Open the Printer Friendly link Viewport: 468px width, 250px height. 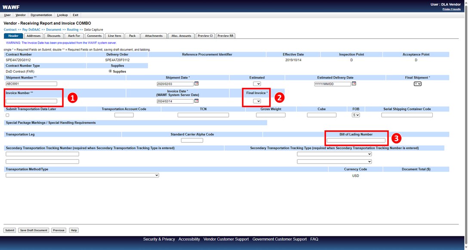(x=451, y=9)
